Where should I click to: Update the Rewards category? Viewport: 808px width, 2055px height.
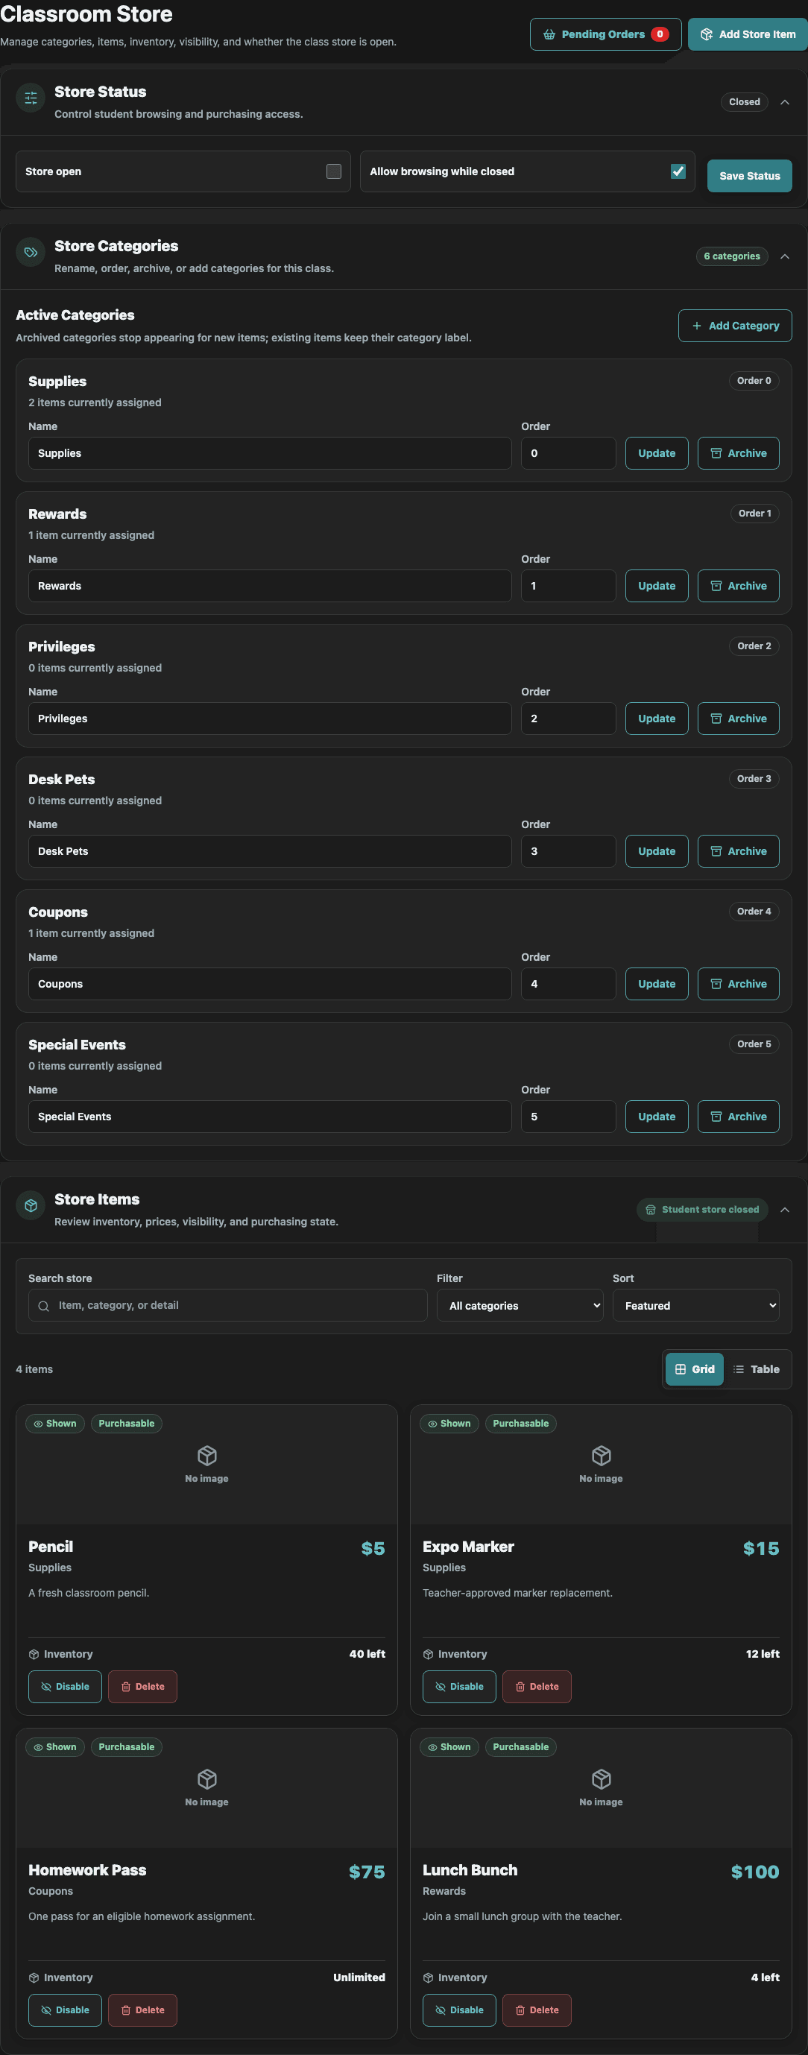coord(657,586)
